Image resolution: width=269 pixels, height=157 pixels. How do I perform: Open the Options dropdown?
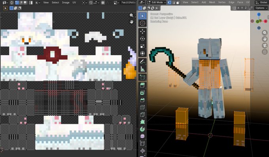coord(261,8)
